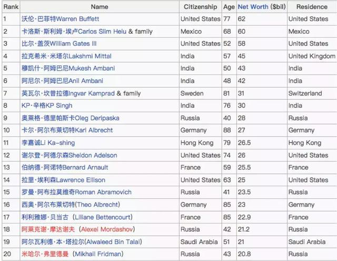This screenshot has width=337, height=261.
Task: Select net worth value 20.8
Action: coord(244,254)
